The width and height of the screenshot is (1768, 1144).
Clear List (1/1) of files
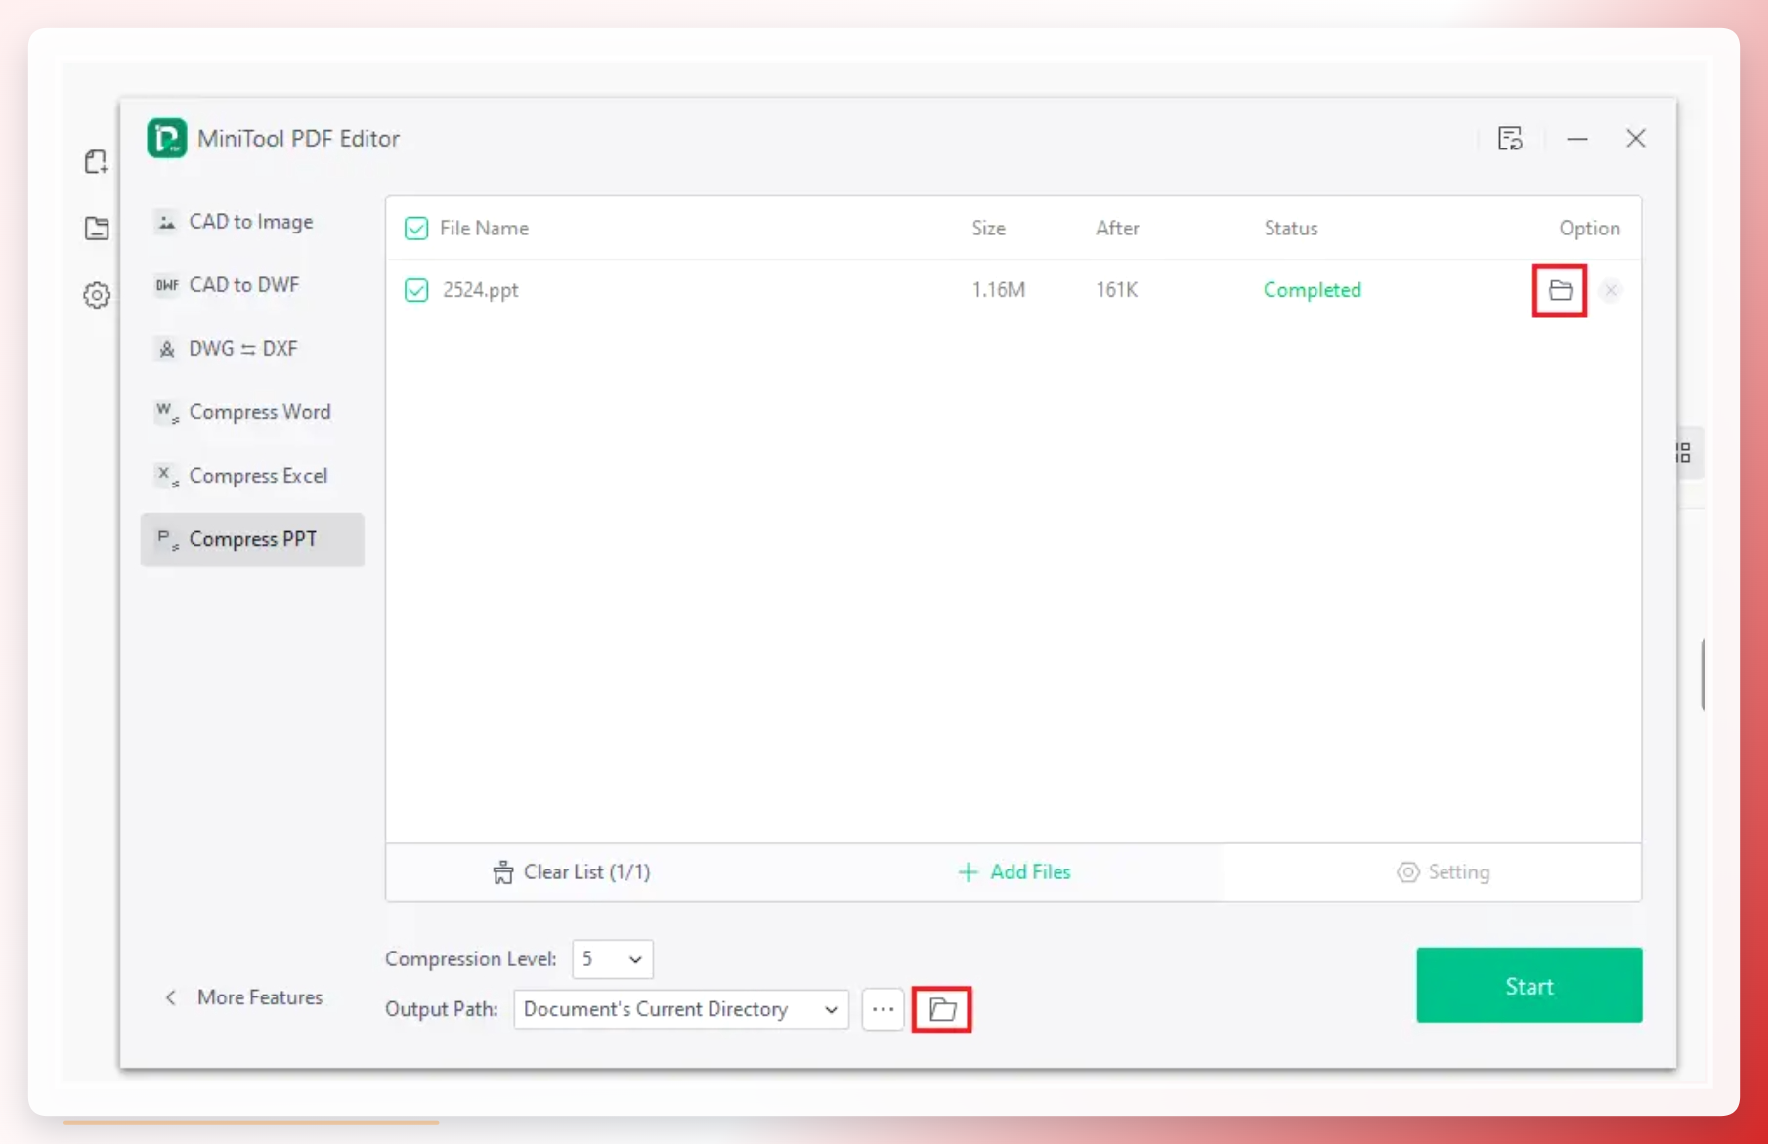[572, 872]
